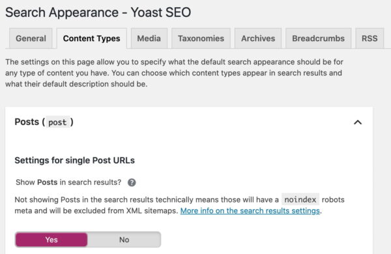The image size is (391, 254).
Task: Open the help question mark icon
Action: coord(132,182)
